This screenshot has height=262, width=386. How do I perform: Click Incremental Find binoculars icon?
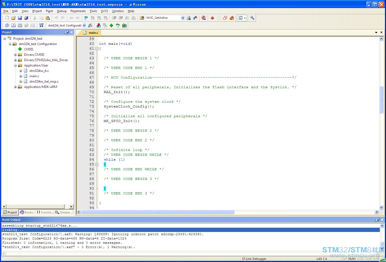coord(195,18)
